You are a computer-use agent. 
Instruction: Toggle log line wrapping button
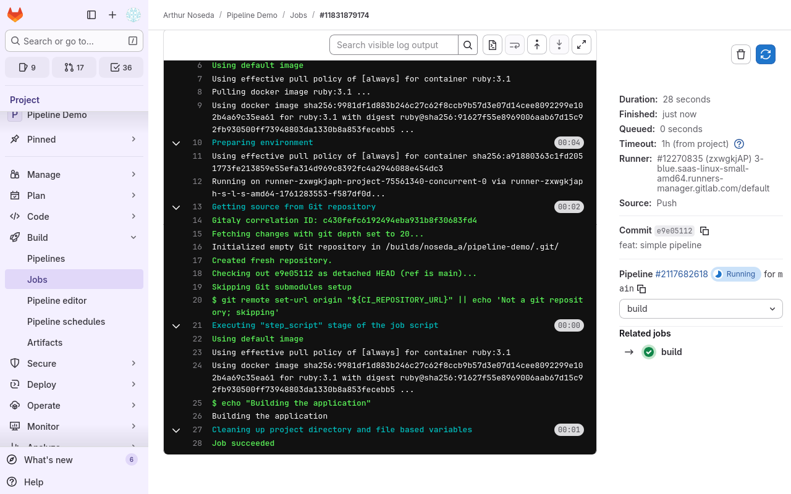(515, 45)
